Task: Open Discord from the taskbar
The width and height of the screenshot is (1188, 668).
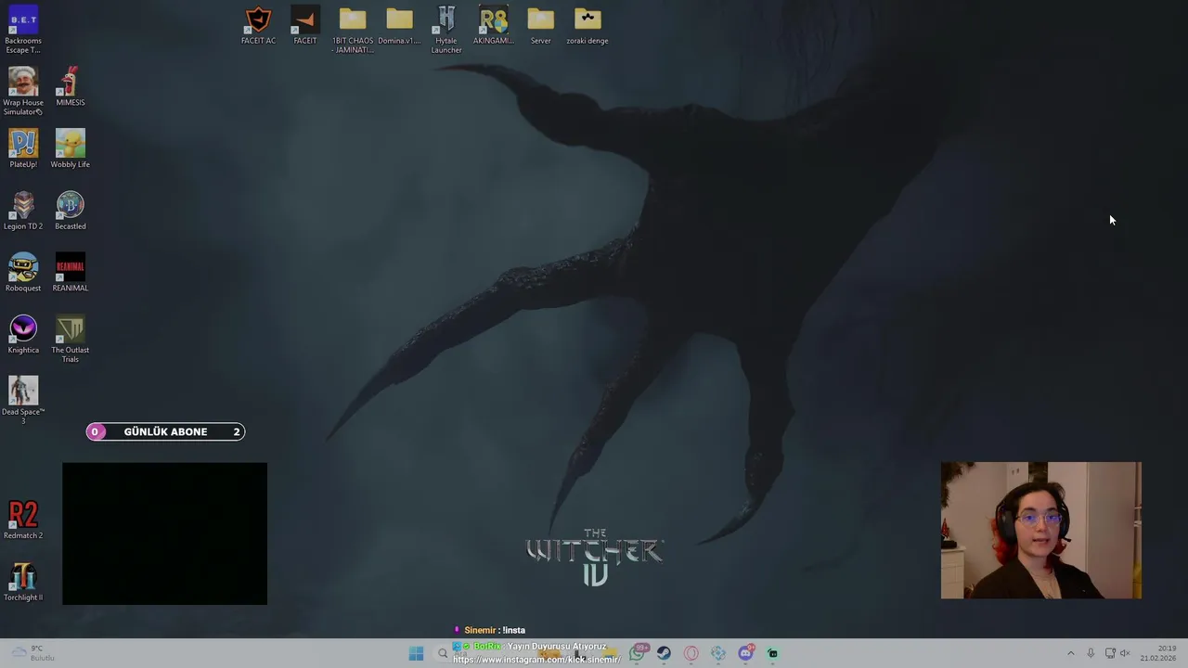Action: pos(745,653)
